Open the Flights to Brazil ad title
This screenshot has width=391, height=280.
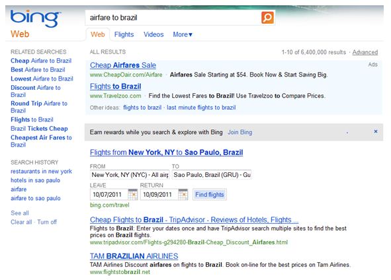point(116,87)
